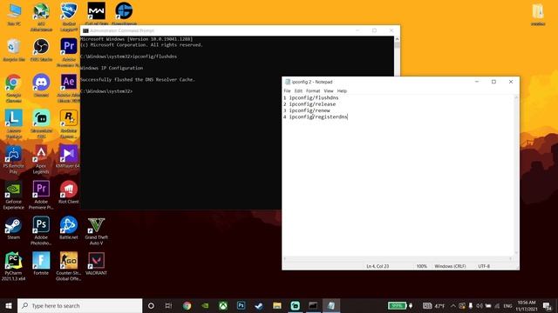The width and height of the screenshot is (558, 313).
Task: Open the Notepad View menu
Action: tap(329, 90)
